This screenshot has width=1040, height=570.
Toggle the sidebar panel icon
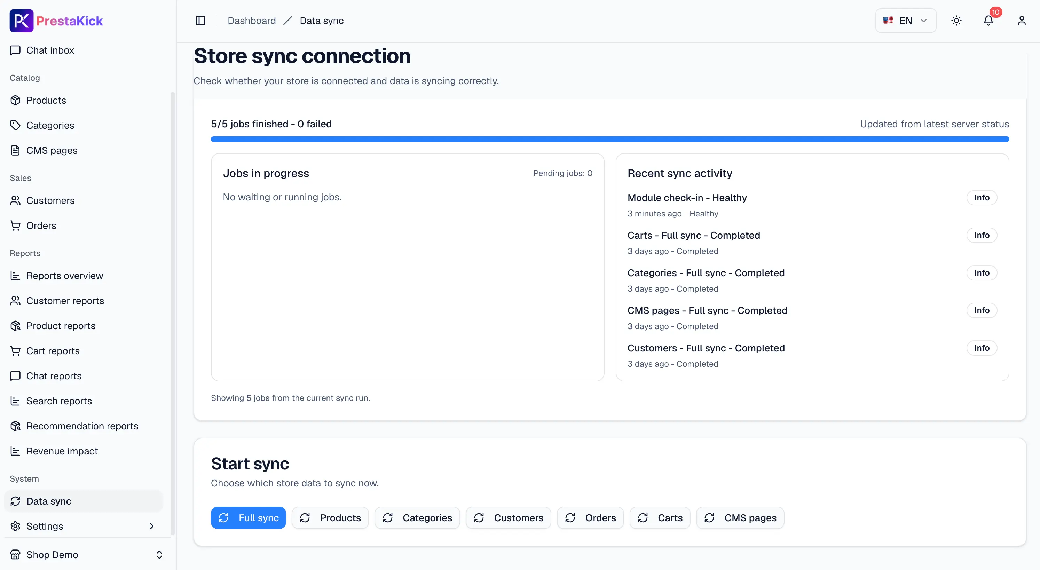pyautogui.click(x=200, y=21)
